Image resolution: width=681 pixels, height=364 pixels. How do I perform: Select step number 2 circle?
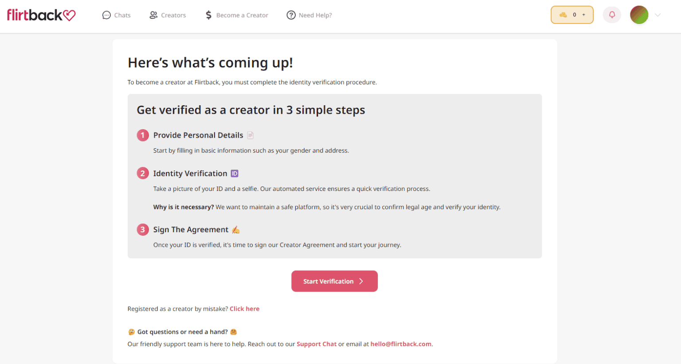(143, 173)
